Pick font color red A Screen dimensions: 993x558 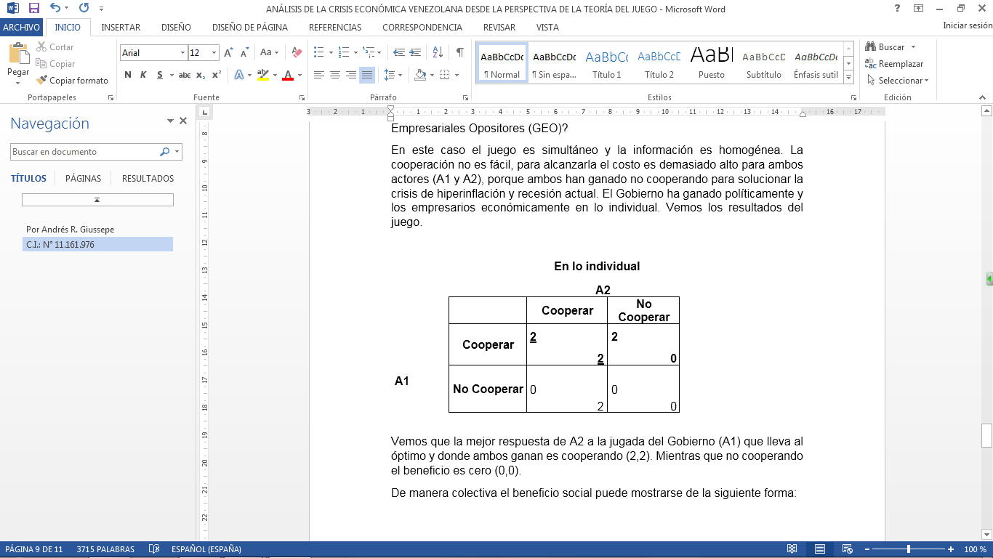[x=288, y=75]
